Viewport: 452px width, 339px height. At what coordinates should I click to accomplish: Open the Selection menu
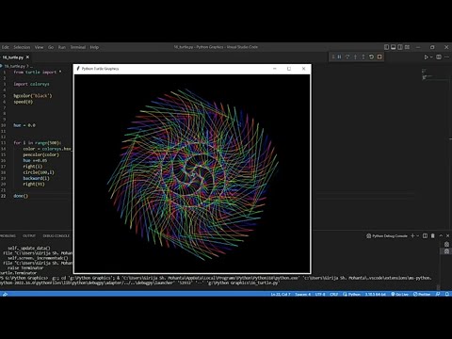tap(22, 47)
